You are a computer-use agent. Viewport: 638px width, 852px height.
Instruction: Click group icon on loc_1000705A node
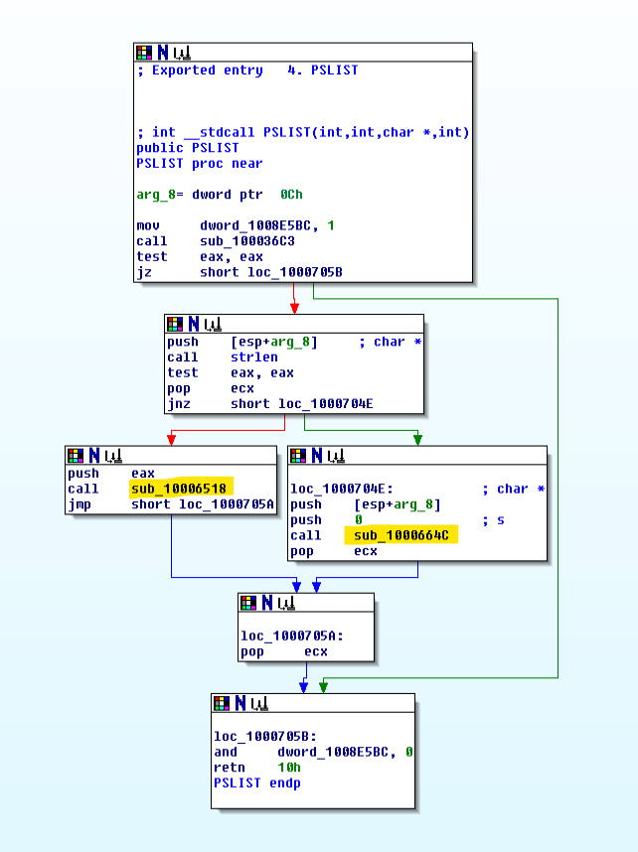point(286,603)
